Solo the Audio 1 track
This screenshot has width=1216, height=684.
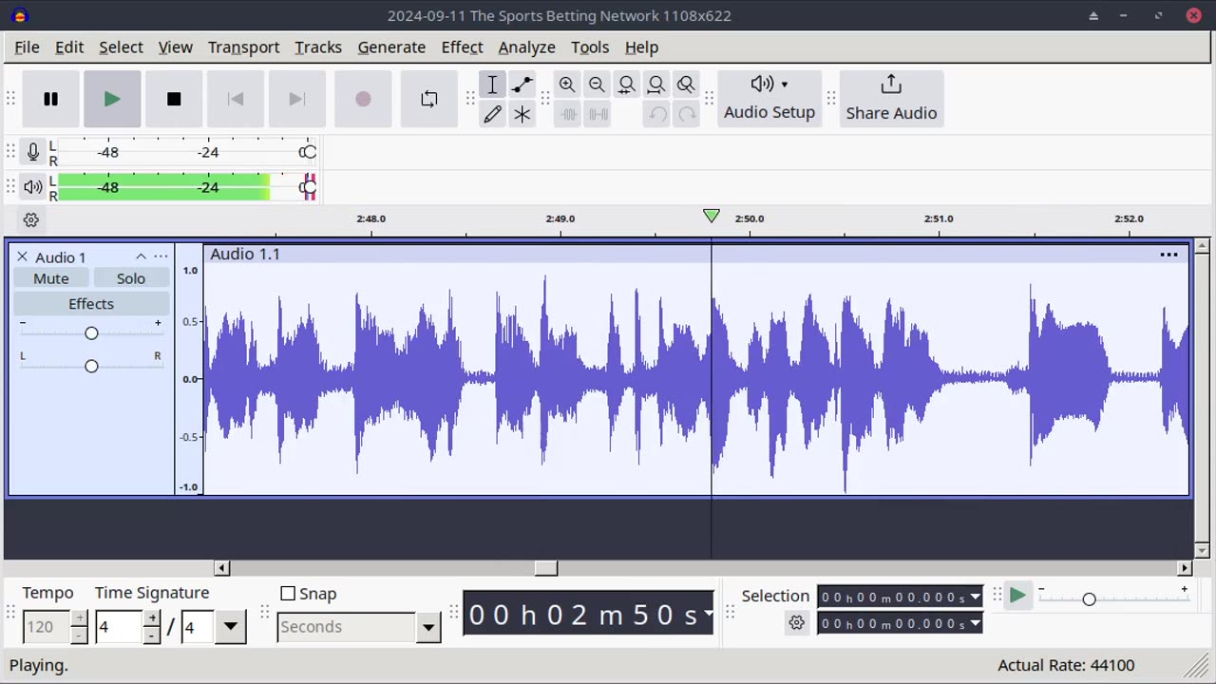[x=131, y=278]
